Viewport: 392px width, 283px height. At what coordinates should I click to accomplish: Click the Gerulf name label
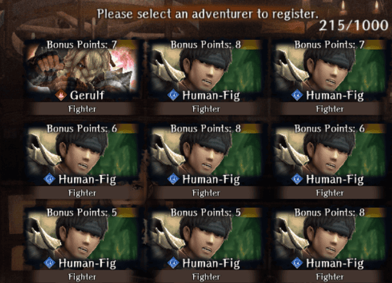click(x=87, y=95)
